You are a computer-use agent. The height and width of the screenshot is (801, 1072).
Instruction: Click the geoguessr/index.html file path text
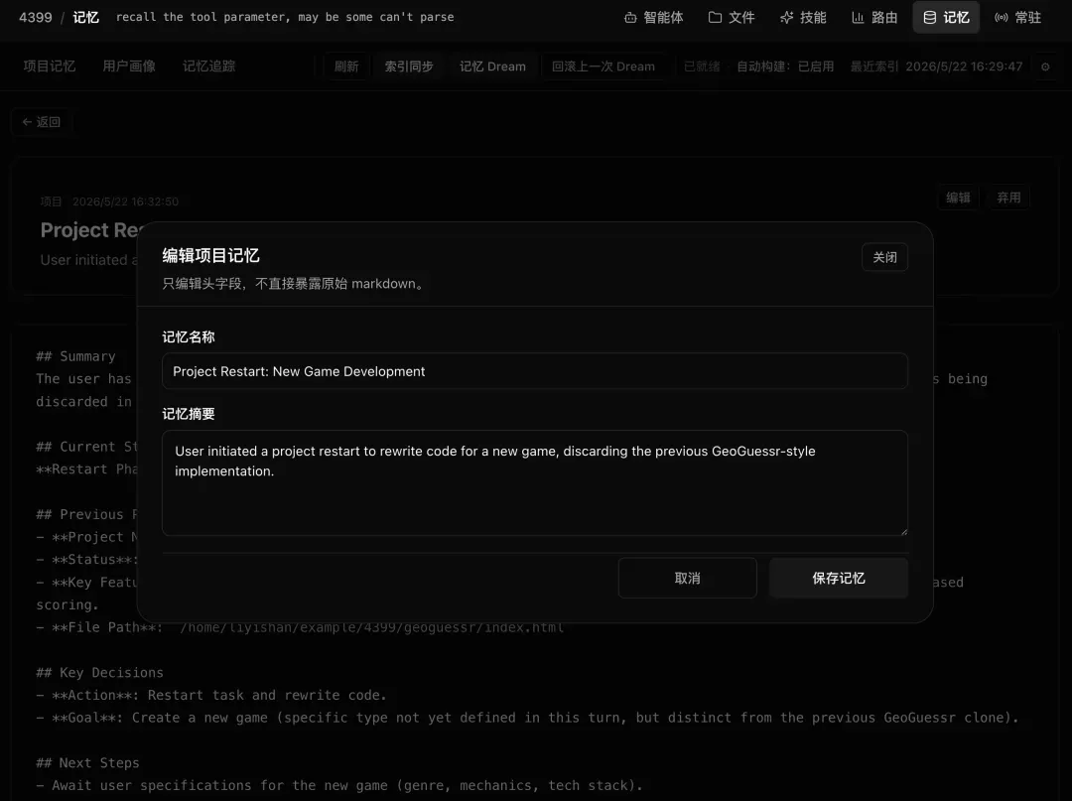pos(372,627)
